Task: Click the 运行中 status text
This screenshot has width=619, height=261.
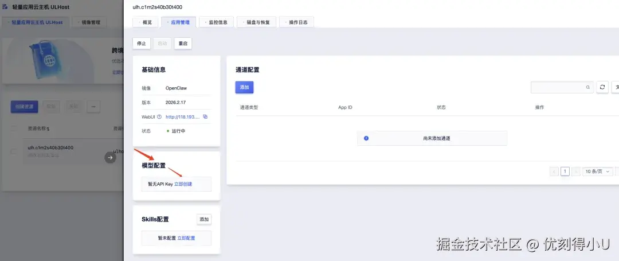Action: click(x=178, y=131)
